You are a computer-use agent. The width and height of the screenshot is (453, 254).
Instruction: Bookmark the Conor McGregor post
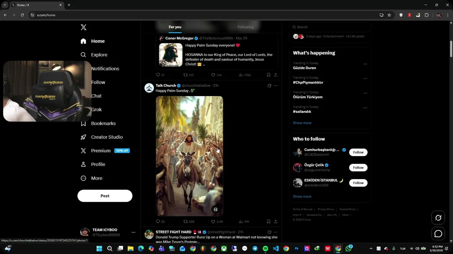[268, 75]
